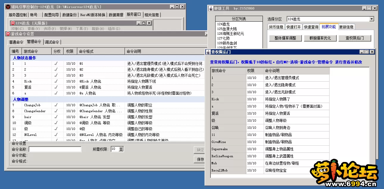The image size is (384, 189).
Task: Click the DX icon of 游戏命令设置 window
Action: coord(8,34)
